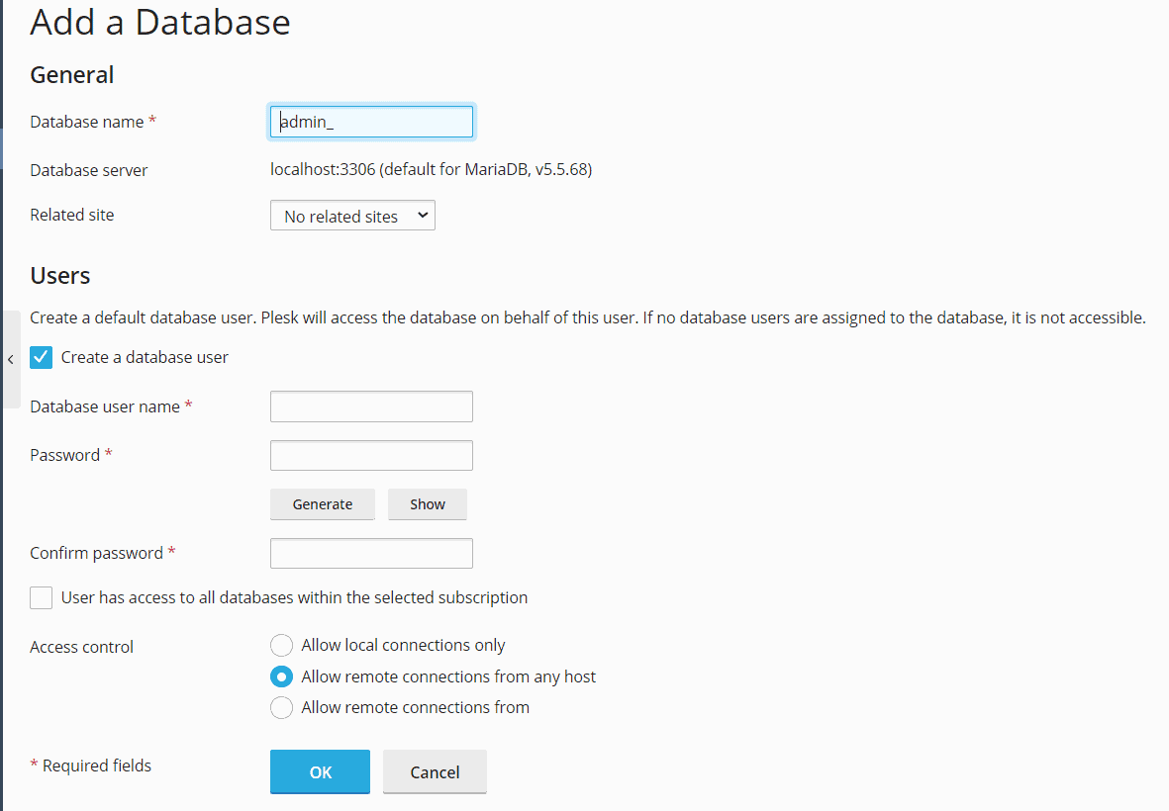Screen dimensions: 1169x811
Task: Open the Related site dropdown
Action: (352, 216)
